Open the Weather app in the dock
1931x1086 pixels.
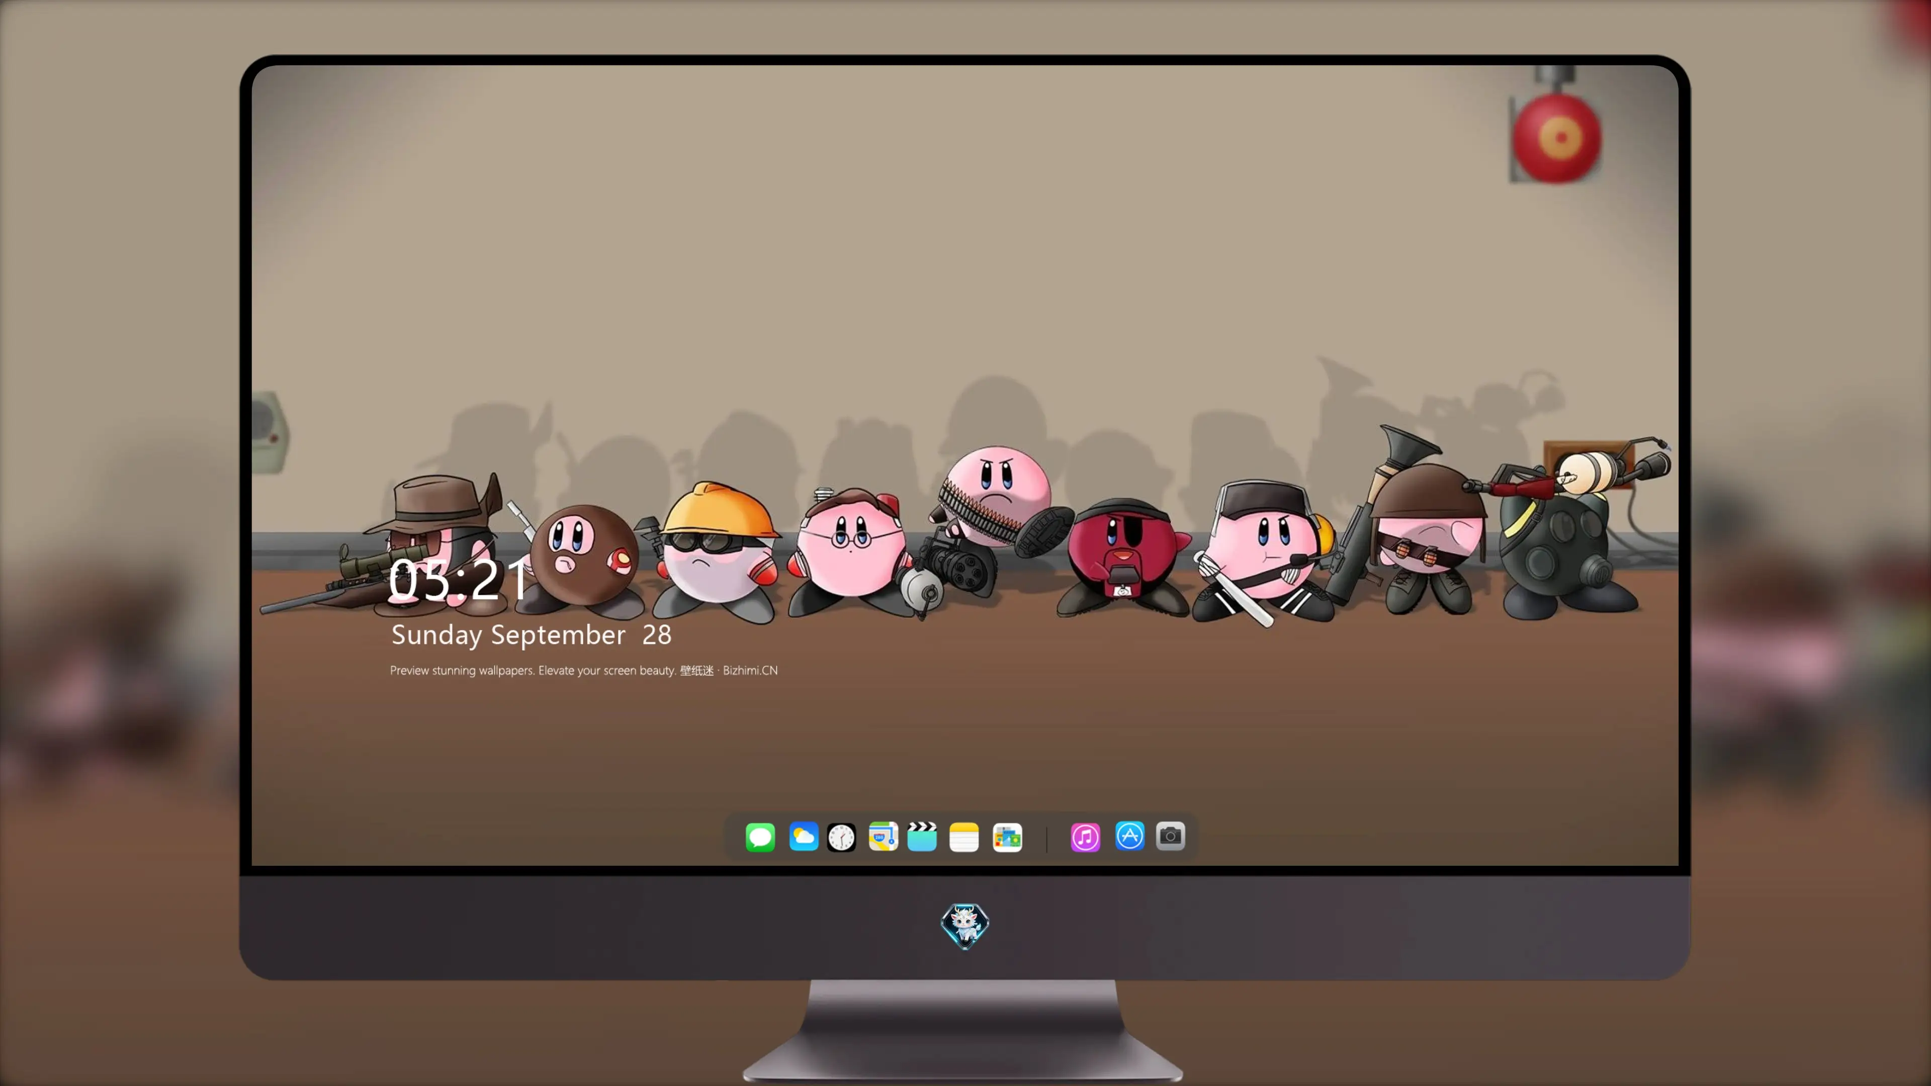pyautogui.click(x=804, y=837)
